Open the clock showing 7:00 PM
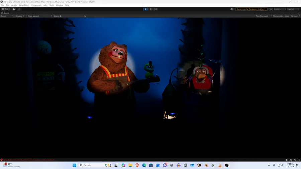 (290, 165)
